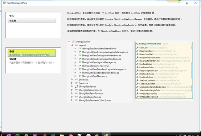Collapse the Layout folder node
This screenshot has width=201, height=136.
(72, 45)
